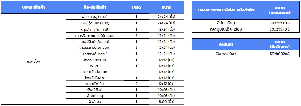Click the หลุยส์ บลู (กลอสซี่) product name
Screen dimensions: 301x106
click(x=95, y=29)
